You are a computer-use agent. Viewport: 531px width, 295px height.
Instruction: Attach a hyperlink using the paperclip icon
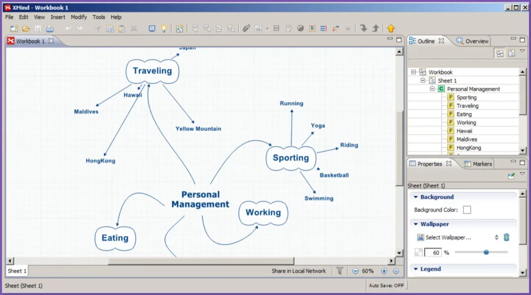pyautogui.click(x=246, y=28)
